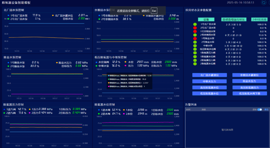
Task: Open the 京粮回水罐液位 parameter button
Action: 249,75
